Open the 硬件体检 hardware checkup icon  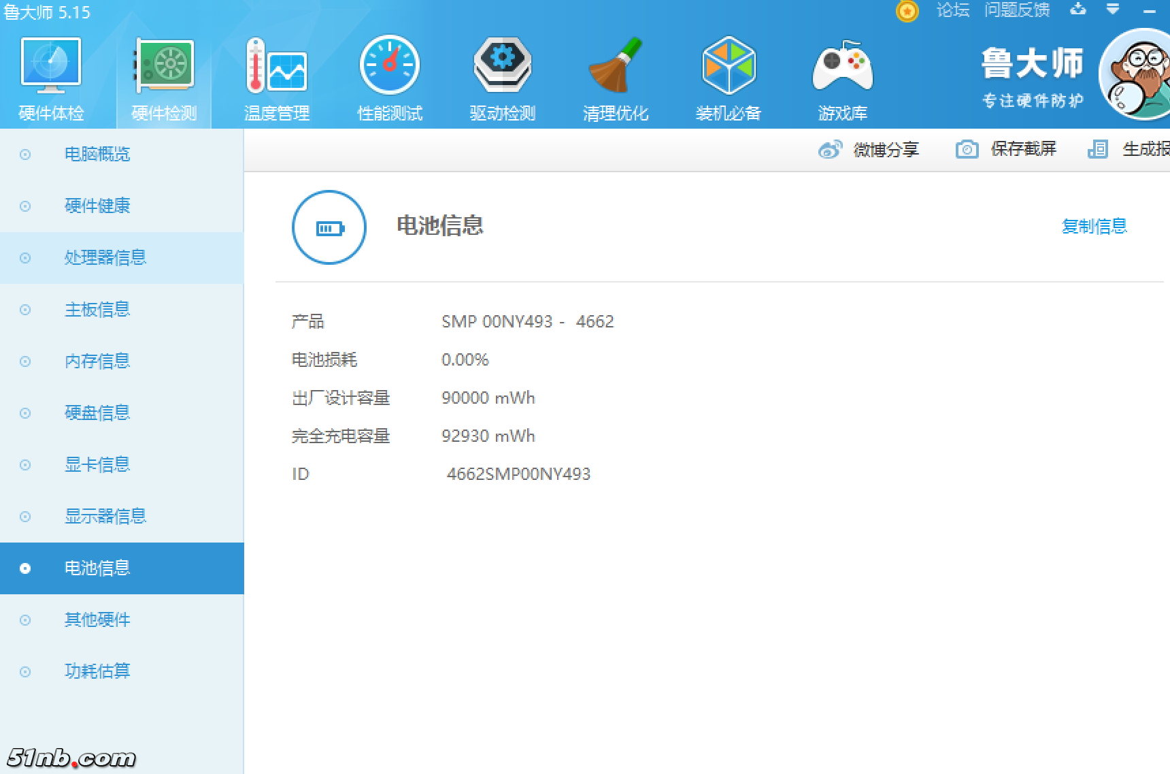[51, 67]
